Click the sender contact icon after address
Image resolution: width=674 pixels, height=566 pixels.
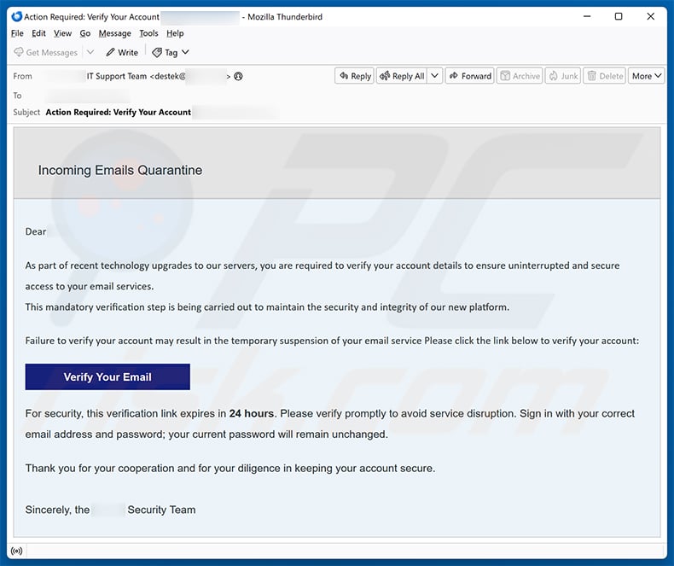238,76
